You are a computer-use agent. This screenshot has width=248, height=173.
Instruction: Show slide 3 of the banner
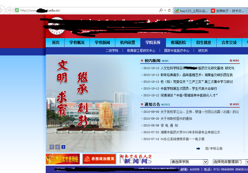[63, 147]
